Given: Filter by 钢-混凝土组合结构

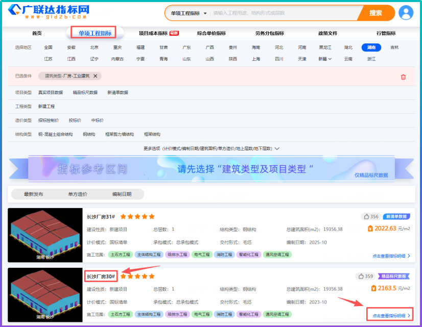Looking at the screenshot, I should (56, 134).
